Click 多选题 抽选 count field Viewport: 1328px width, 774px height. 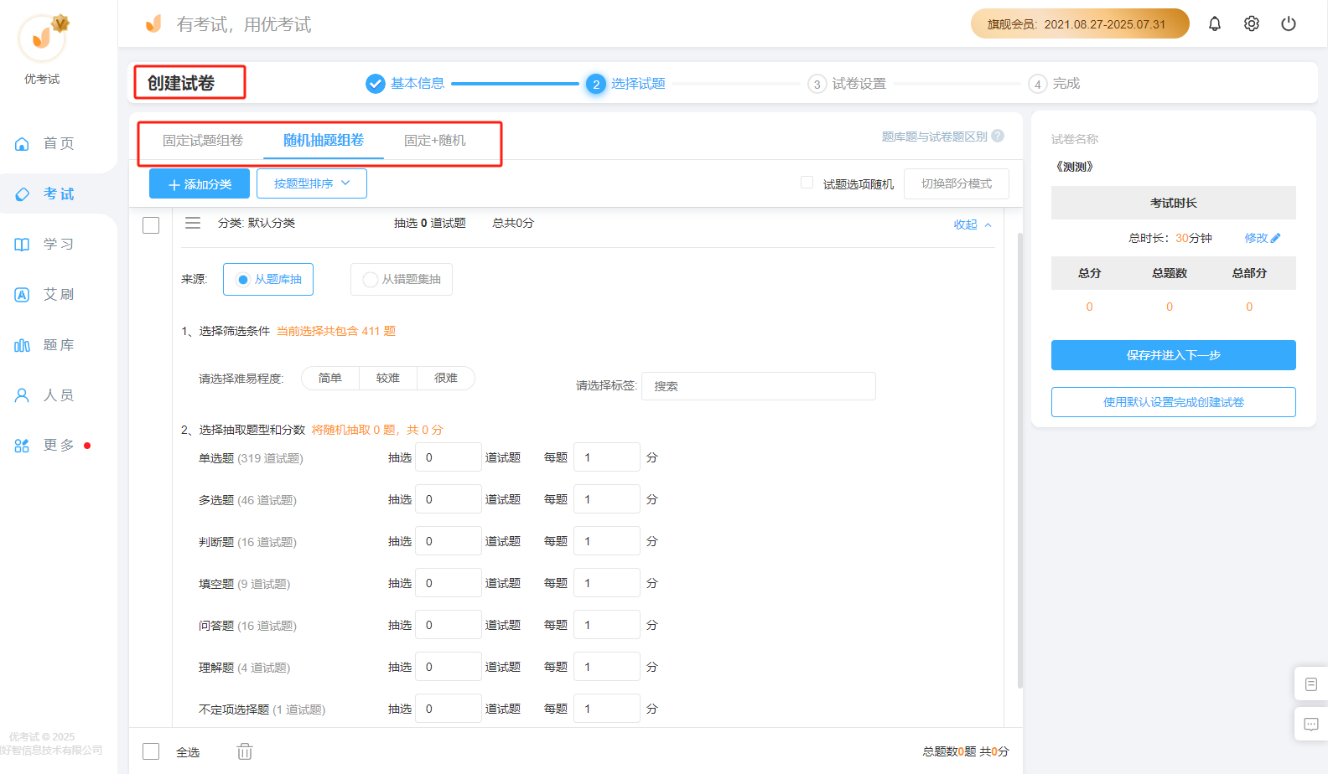tap(449, 499)
